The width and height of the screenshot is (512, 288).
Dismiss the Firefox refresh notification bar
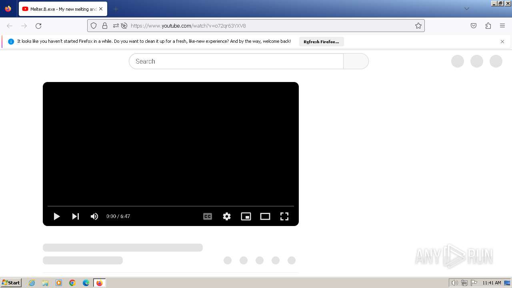(502, 42)
